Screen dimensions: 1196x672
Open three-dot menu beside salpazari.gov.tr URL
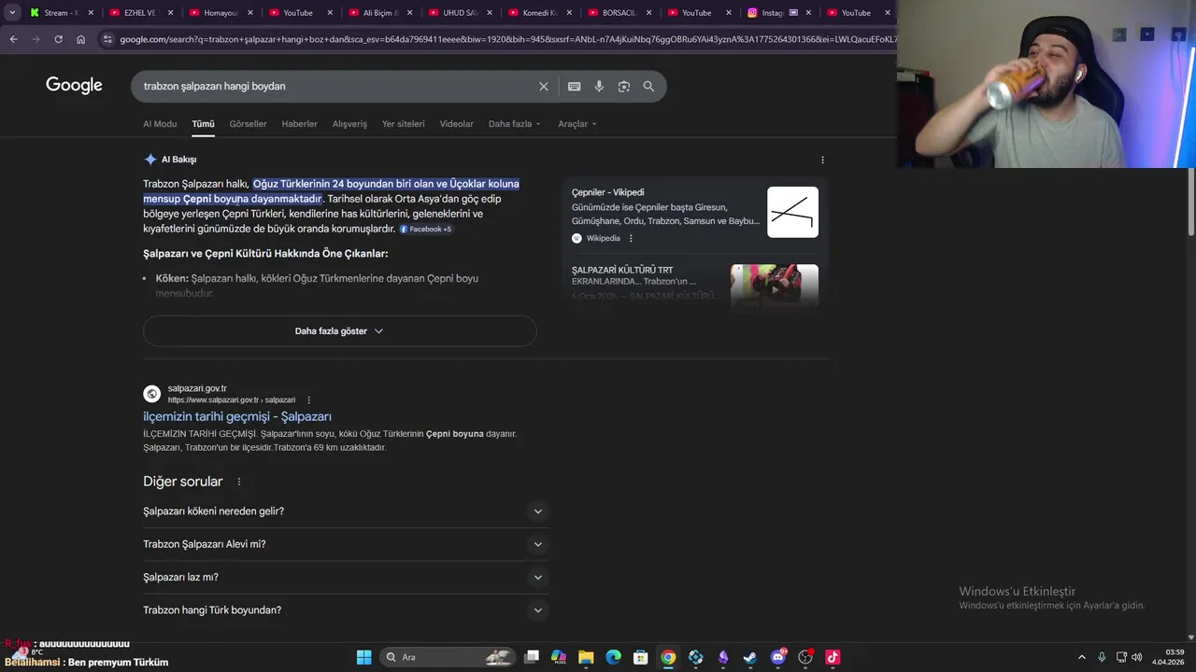(x=308, y=400)
